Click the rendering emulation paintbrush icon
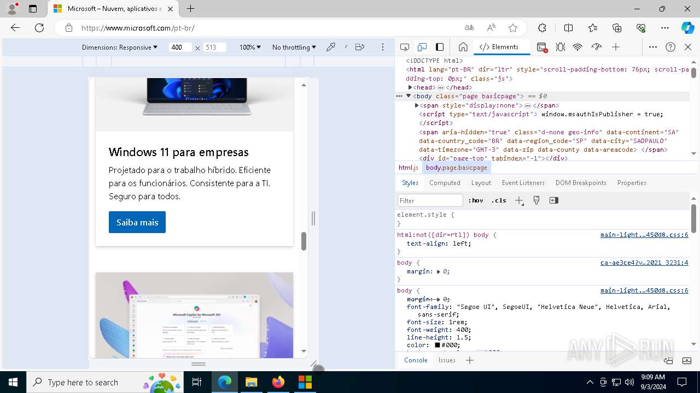700x393 pixels. pyautogui.click(x=536, y=200)
